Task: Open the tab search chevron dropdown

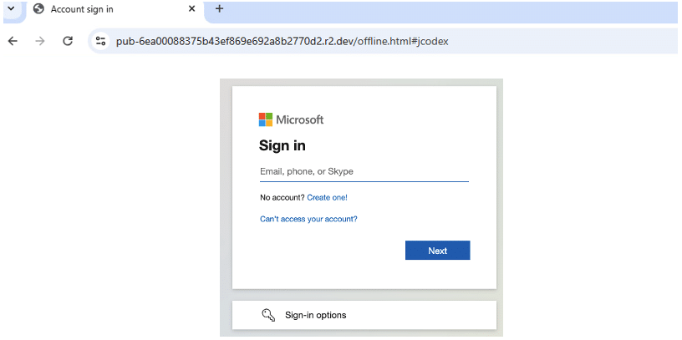Action: point(12,8)
